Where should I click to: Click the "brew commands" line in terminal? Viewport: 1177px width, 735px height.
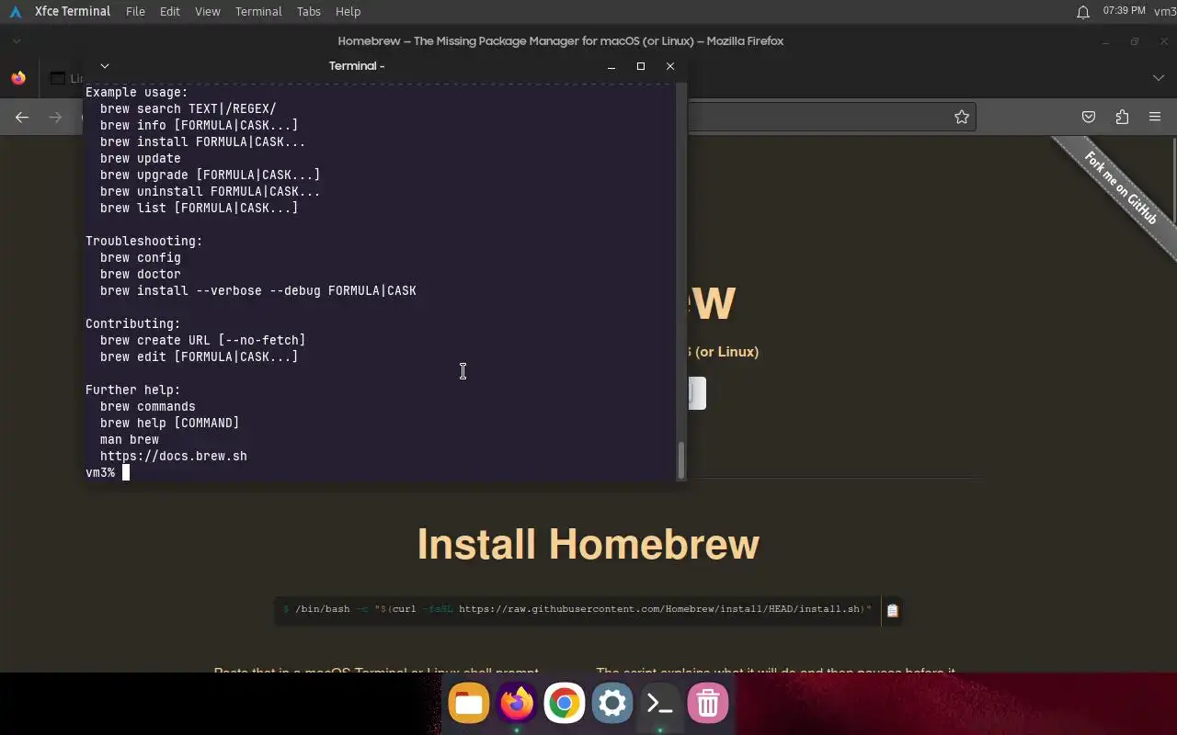coord(148,406)
